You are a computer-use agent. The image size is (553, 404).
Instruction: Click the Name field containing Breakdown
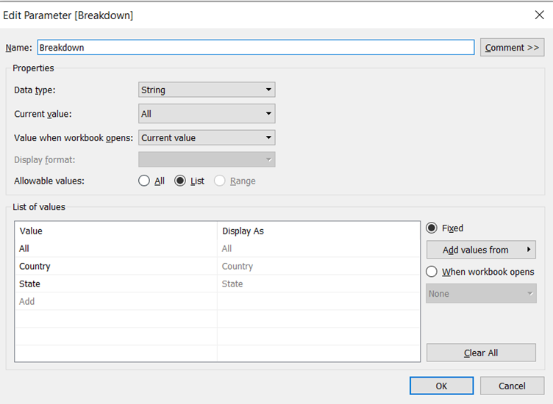[x=255, y=47]
